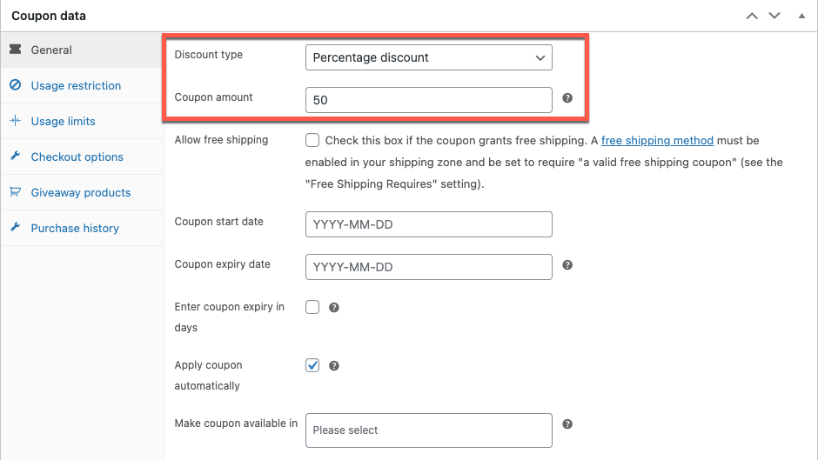Image resolution: width=818 pixels, height=460 pixels.
Task: Open the Discount type dropdown
Action: (x=429, y=57)
